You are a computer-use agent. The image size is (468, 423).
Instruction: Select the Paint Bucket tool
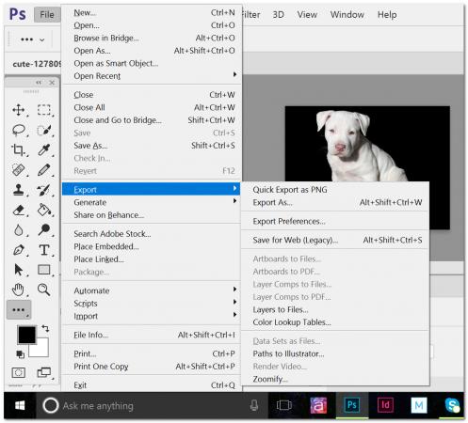[44, 210]
